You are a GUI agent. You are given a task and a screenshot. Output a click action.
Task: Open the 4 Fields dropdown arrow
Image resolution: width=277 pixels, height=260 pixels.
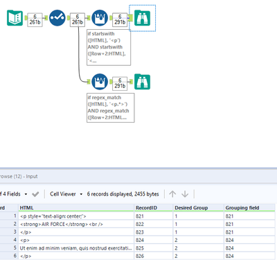coord(26,194)
